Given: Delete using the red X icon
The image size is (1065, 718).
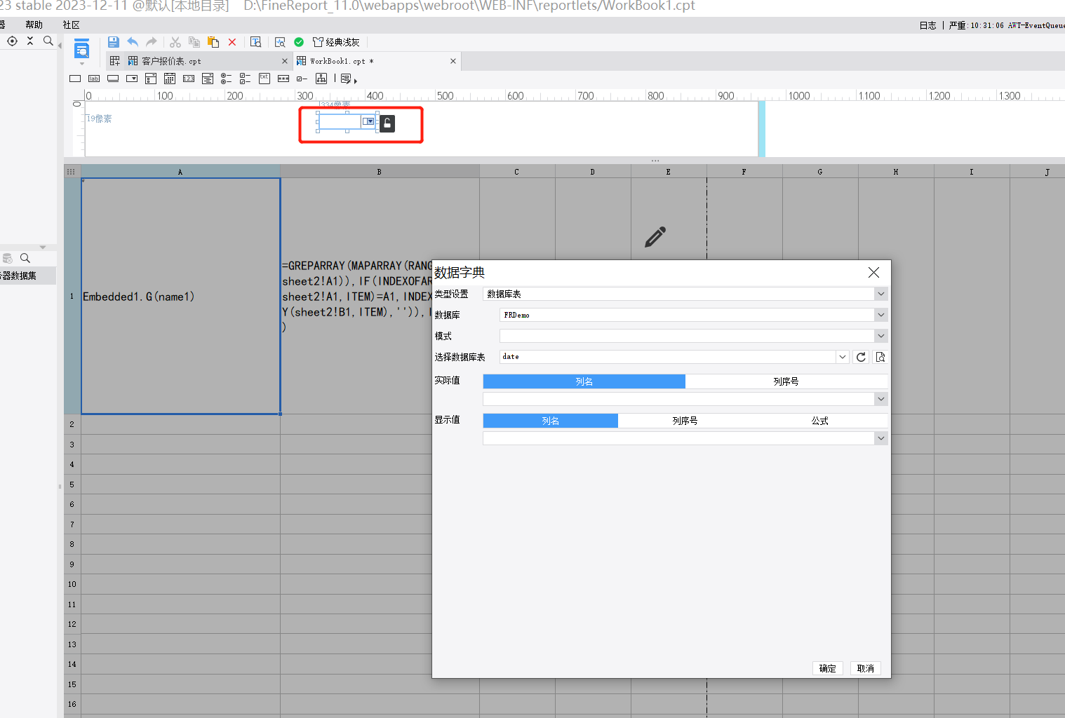Looking at the screenshot, I should pyautogui.click(x=232, y=42).
